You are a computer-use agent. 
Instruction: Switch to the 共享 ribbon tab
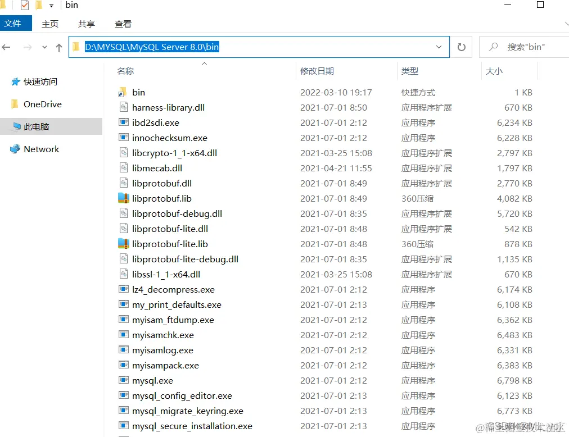click(87, 24)
